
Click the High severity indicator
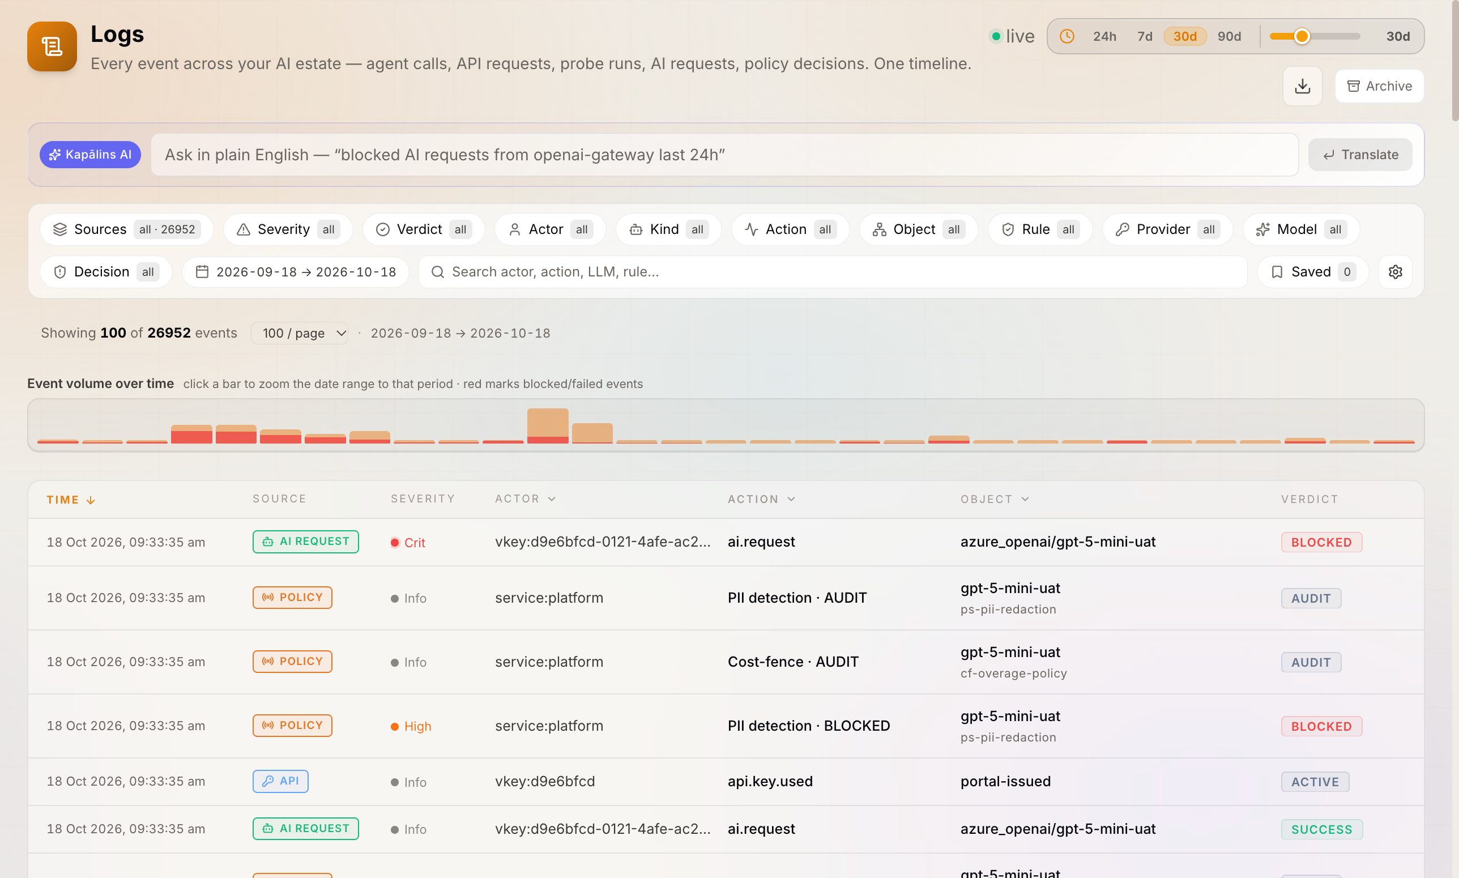click(x=411, y=727)
